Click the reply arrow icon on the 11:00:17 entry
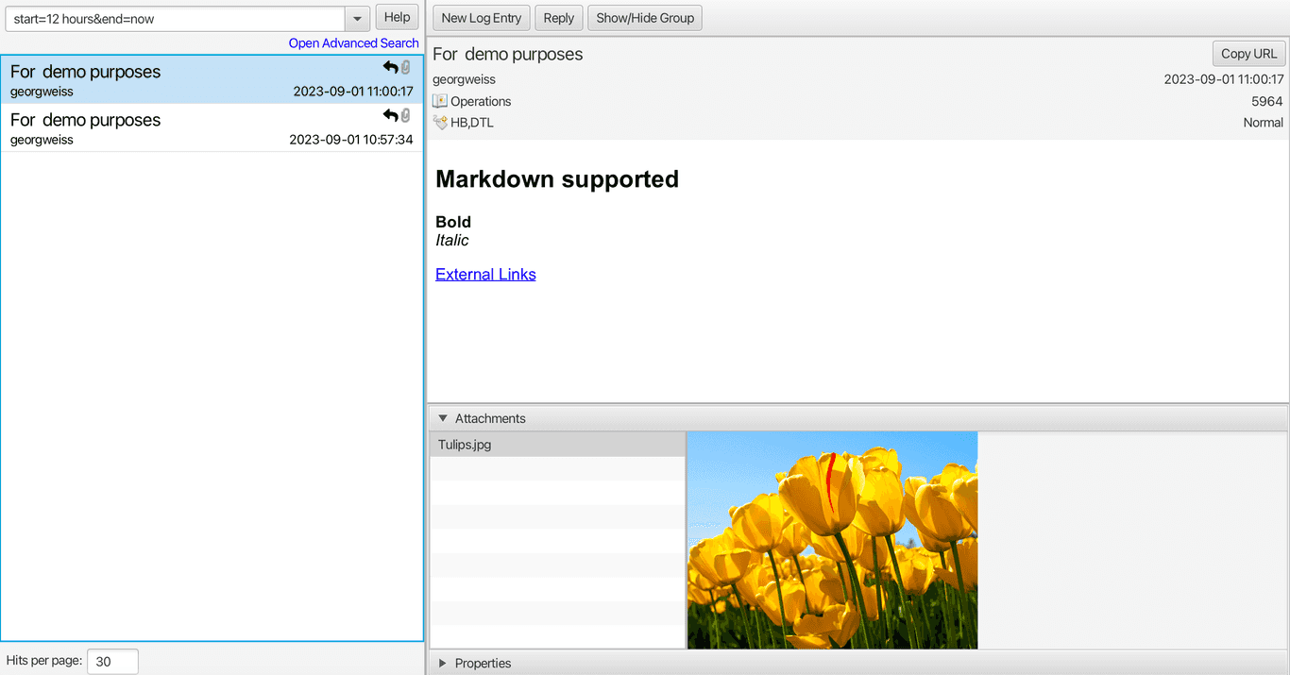Viewport: 1290px width, 675px height. 391,67
